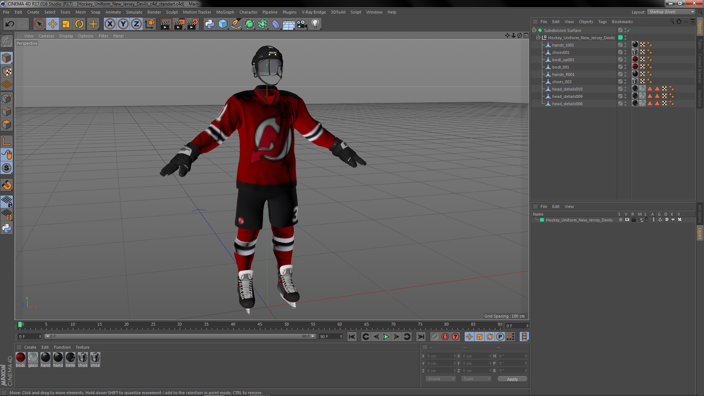Click the magnet Snap Settings icon
This screenshot has width=704, height=396.
[x=7, y=185]
